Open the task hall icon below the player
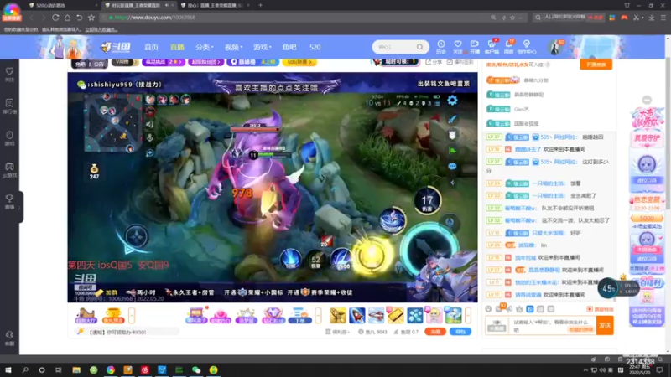This screenshot has height=377, width=671. [86, 316]
